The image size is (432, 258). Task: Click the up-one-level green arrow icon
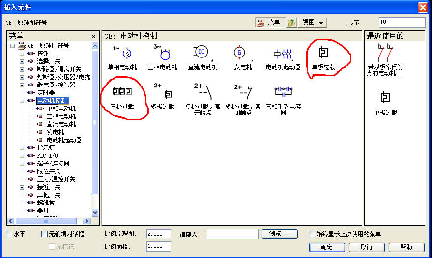(x=291, y=22)
